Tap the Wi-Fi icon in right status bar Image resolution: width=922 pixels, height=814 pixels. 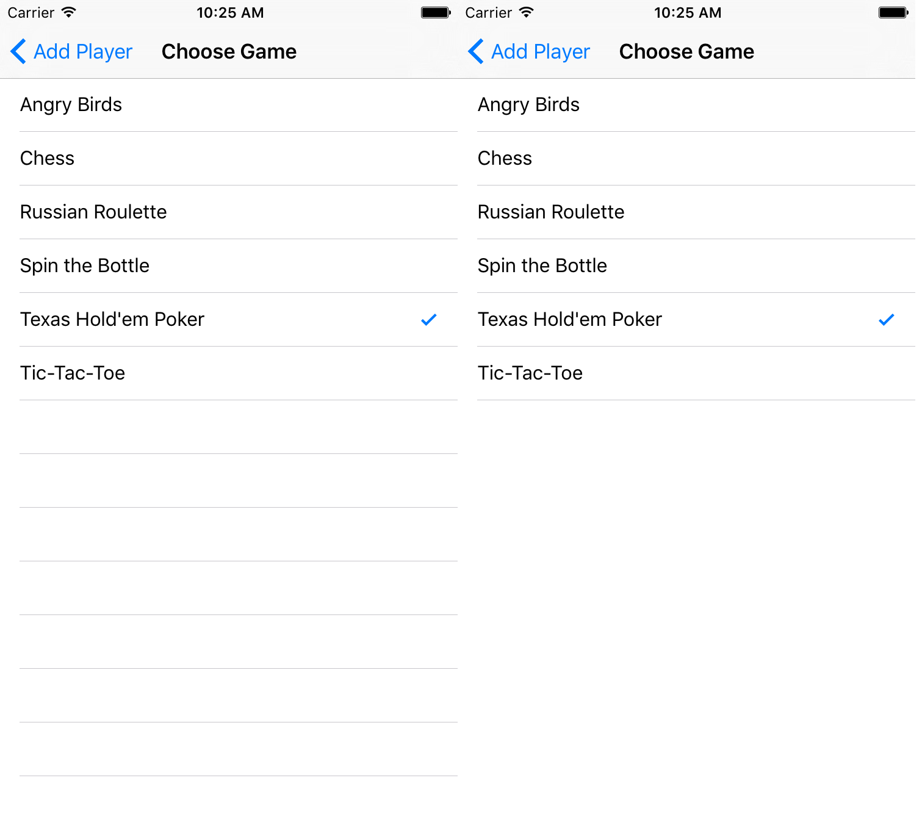[527, 12]
